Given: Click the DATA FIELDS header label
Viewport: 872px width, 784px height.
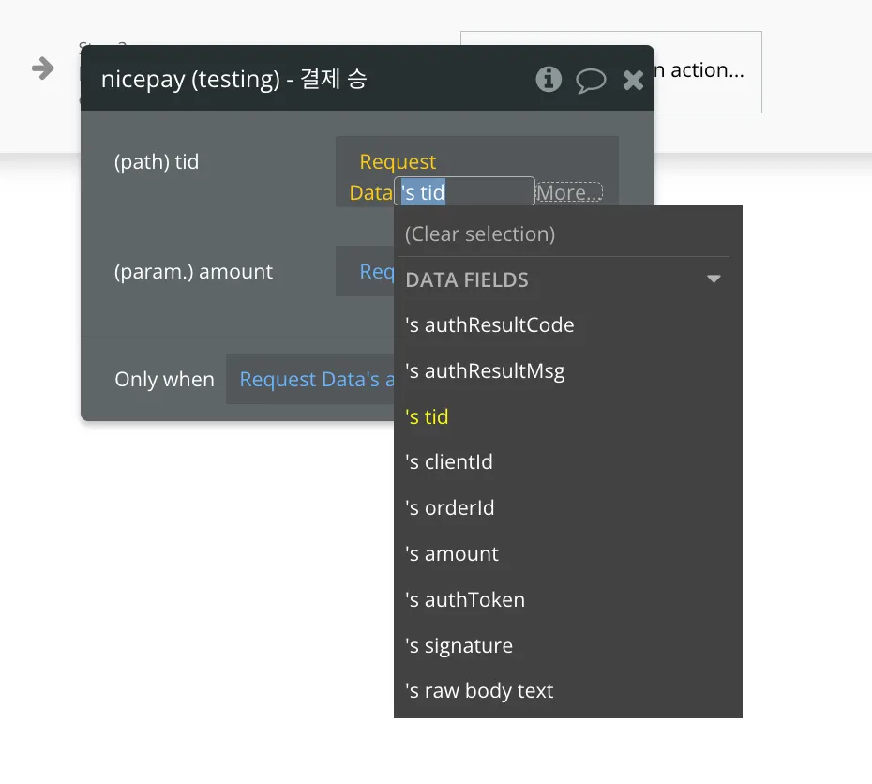Looking at the screenshot, I should [x=467, y=279].
